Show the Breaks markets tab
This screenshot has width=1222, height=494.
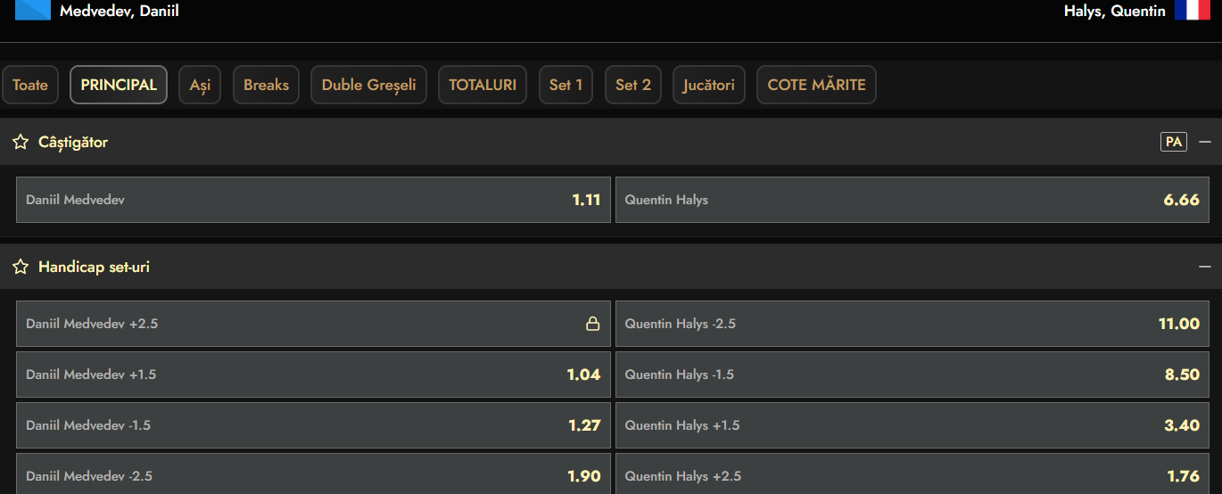(266, 86)
